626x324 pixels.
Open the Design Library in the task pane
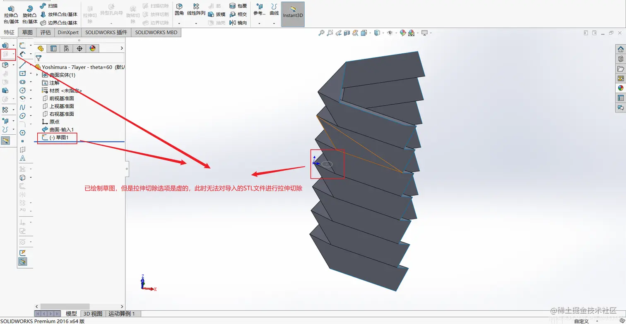[621, 59]
